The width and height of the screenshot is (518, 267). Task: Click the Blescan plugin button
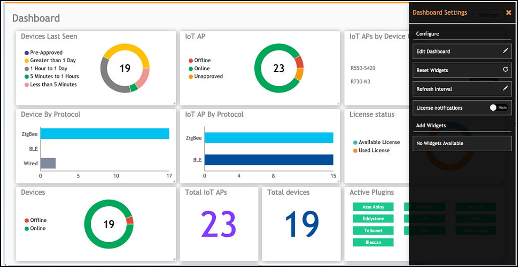373,242
